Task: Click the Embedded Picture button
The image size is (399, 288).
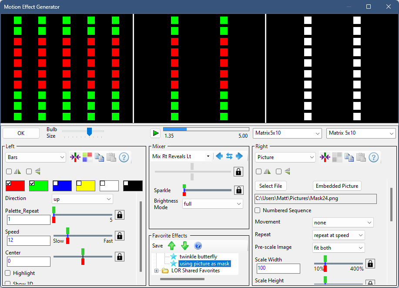Action: coord(337,186)
